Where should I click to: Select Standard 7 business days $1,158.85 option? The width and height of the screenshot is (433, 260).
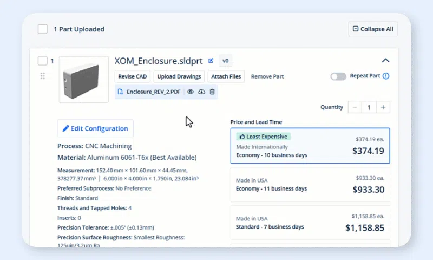(310, 223)
